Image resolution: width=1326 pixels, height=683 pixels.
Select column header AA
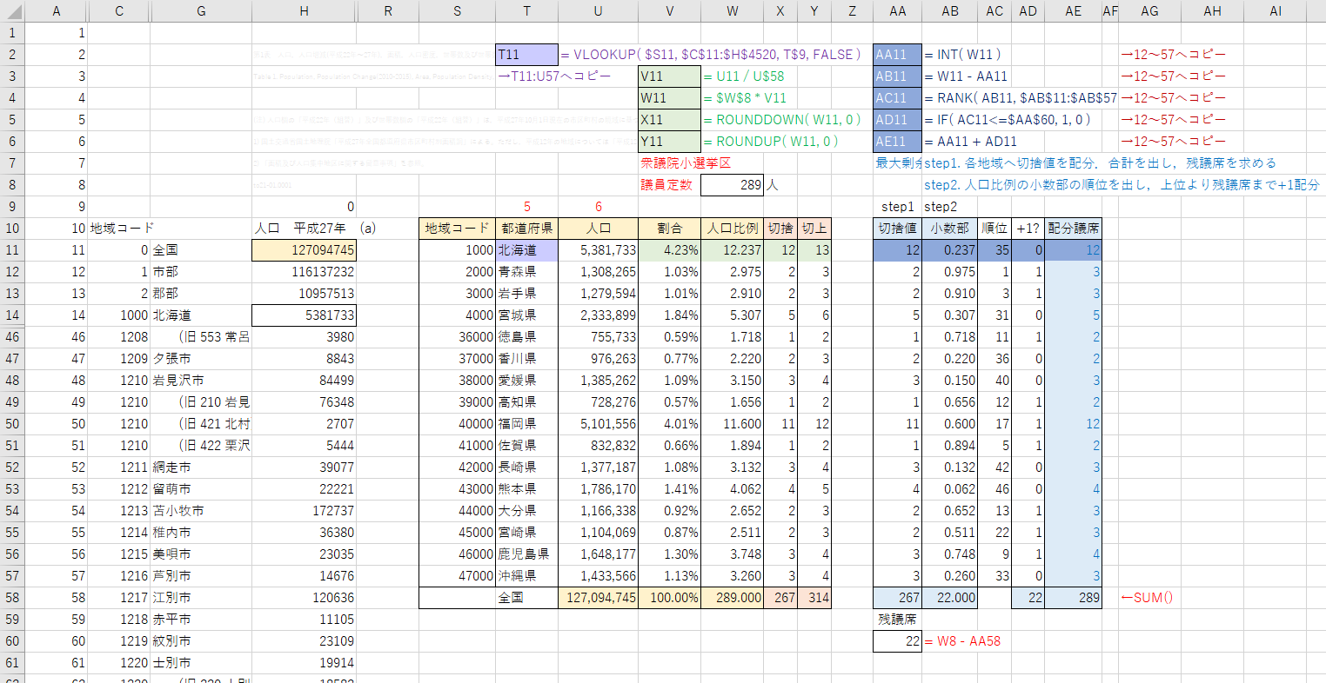[x=898, y=10]
